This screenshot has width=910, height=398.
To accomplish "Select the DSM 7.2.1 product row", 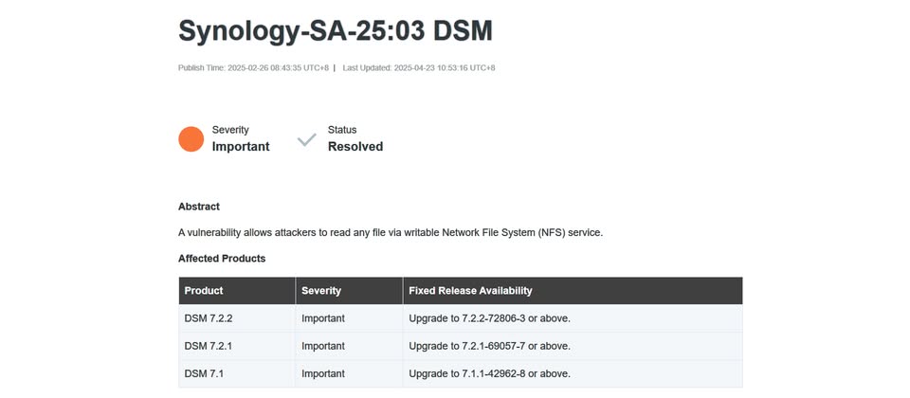I will [x=461, y=346].
